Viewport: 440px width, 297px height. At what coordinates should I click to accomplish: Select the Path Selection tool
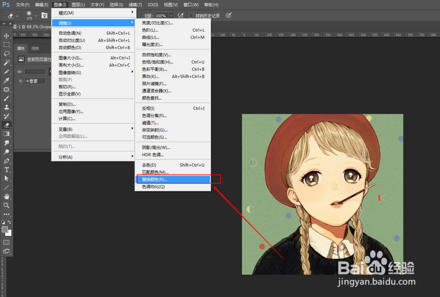click(x=6, y=179)
